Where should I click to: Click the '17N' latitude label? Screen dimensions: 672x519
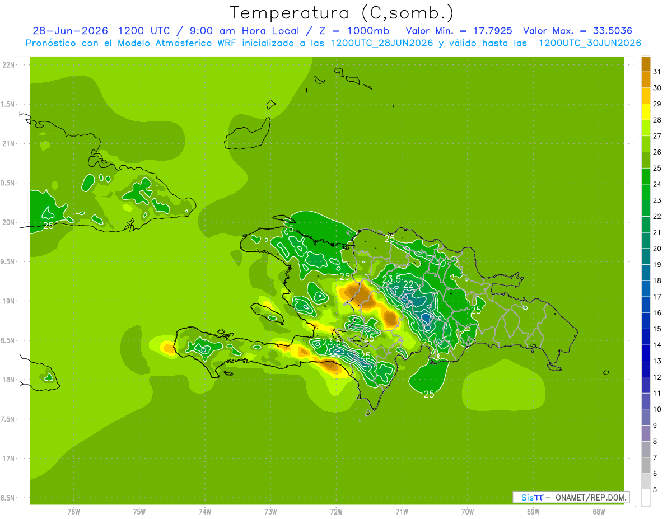coord(10,459)
